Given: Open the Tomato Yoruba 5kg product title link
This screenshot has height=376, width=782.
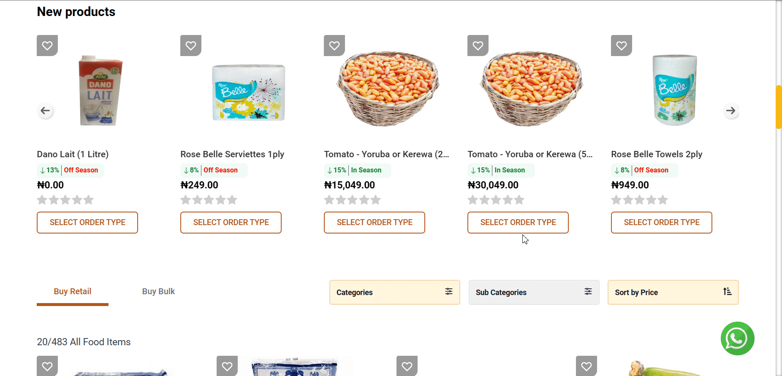Looking at the screenshot, I should pos(530,154).
